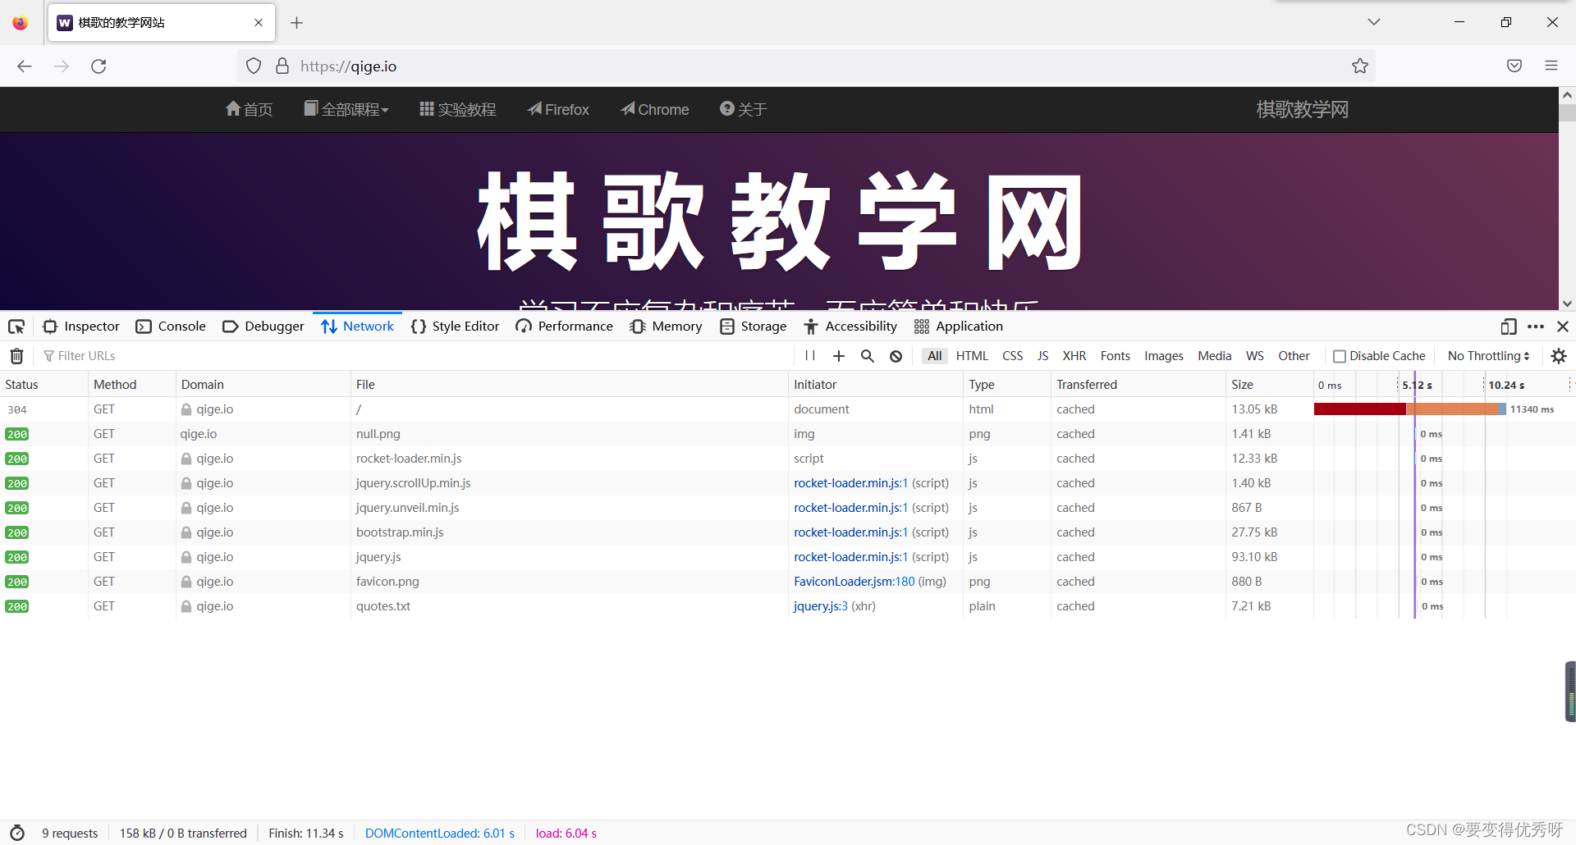The height and width of the screenshot is (845, 1576).
Task: Save page to Pocket icon
Action: pos(1514,66)
